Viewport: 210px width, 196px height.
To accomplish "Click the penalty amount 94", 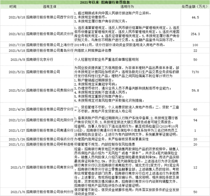I will point(195,120).
